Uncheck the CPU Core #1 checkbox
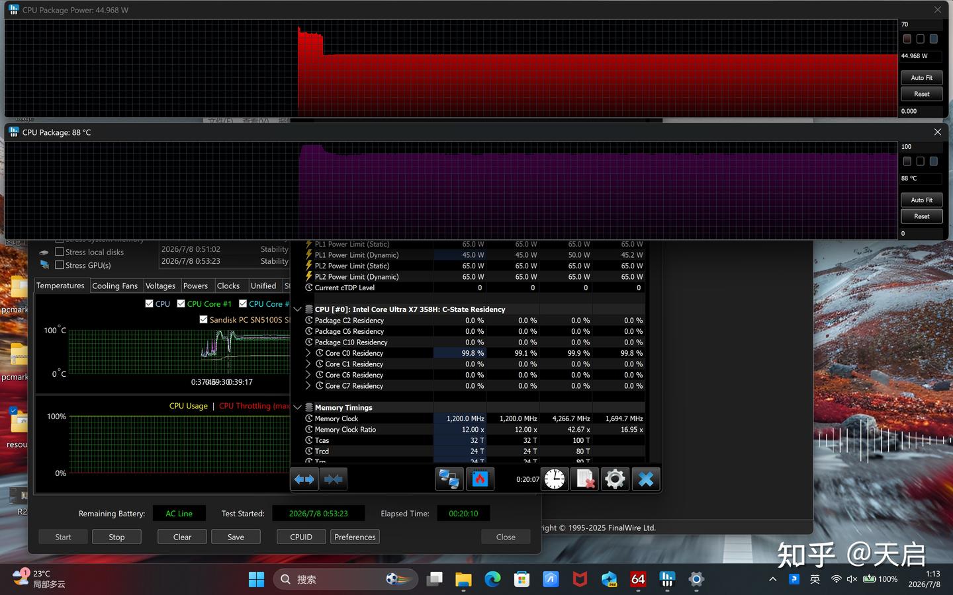Screen dimensions: 953x595 click(x=181, y=303)
